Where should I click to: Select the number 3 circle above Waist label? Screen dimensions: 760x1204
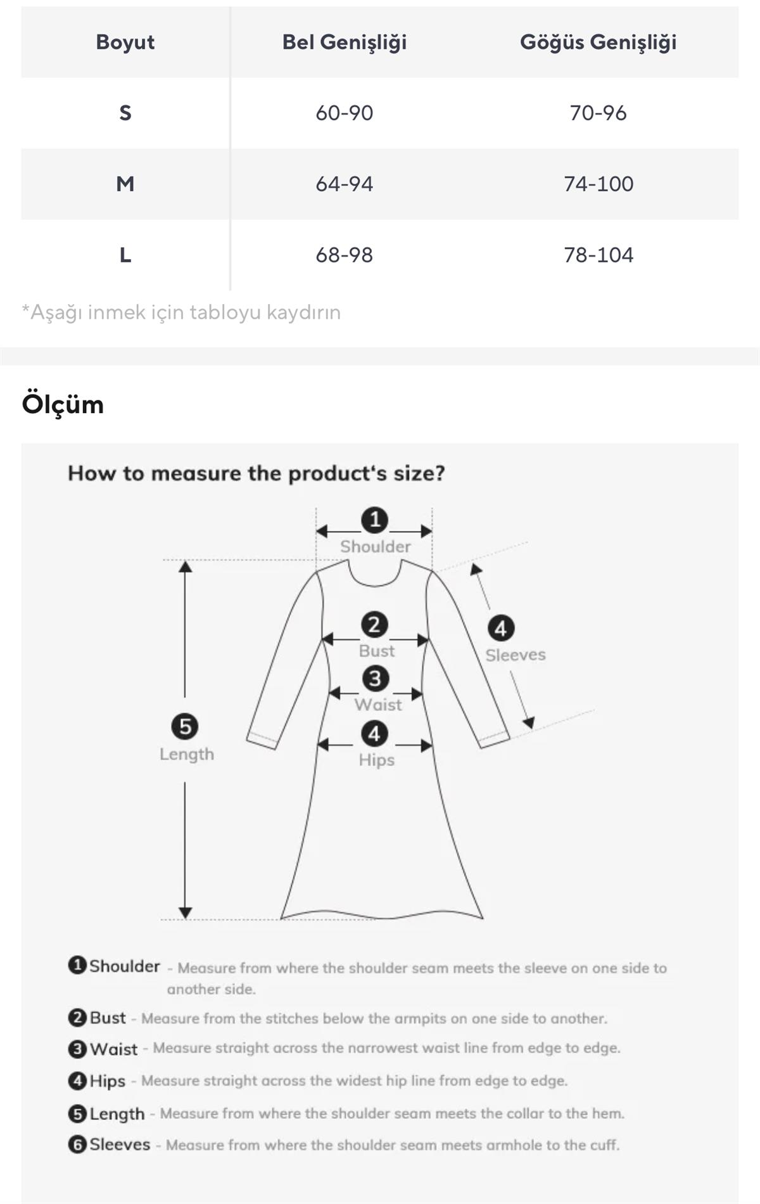click(375, 679)
